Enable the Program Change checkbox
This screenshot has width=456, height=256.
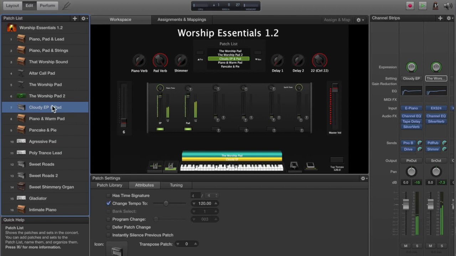pos(108,219)
